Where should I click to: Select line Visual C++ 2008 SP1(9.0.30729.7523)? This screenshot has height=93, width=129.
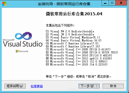tap(82, 52)
